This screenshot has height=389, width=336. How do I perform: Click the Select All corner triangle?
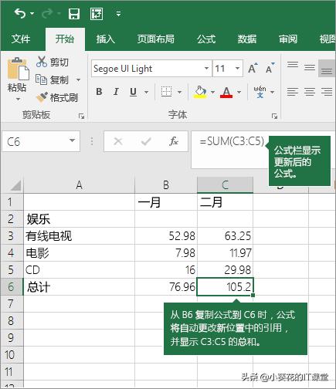point(15,185)
